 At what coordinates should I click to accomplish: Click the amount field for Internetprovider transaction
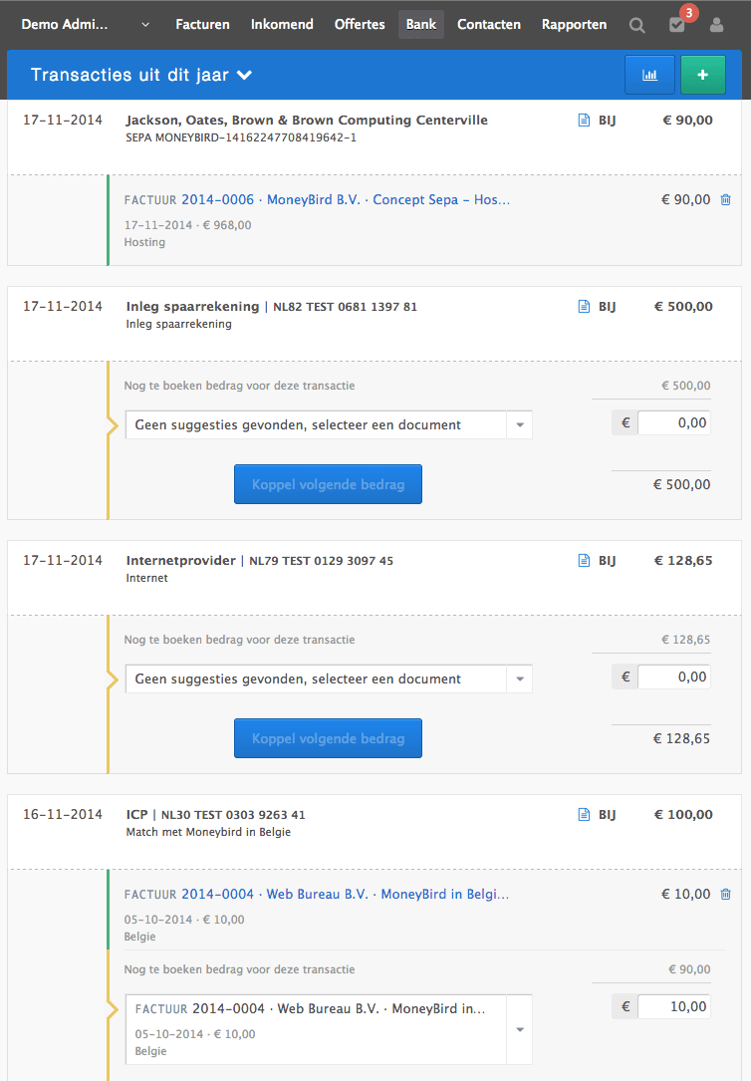(x=673, y=676)
